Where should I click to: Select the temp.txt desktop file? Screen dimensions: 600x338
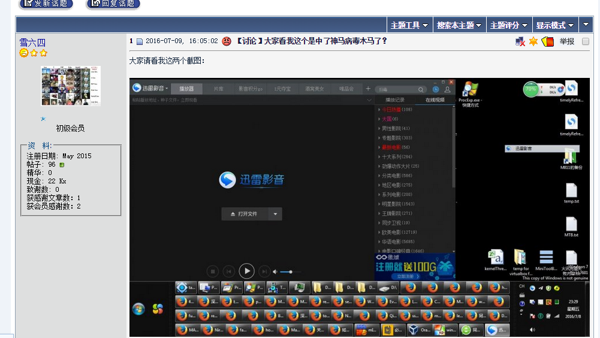tap(571, 193)
